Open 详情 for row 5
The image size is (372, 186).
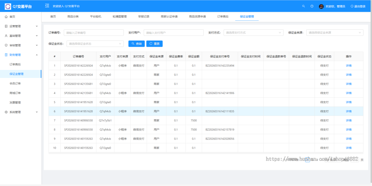point(349,102)
